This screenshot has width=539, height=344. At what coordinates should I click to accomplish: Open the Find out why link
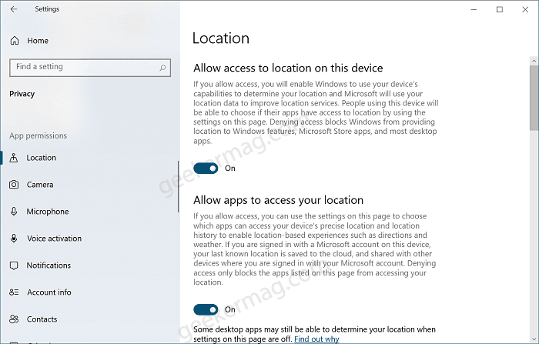coord(316,339)
